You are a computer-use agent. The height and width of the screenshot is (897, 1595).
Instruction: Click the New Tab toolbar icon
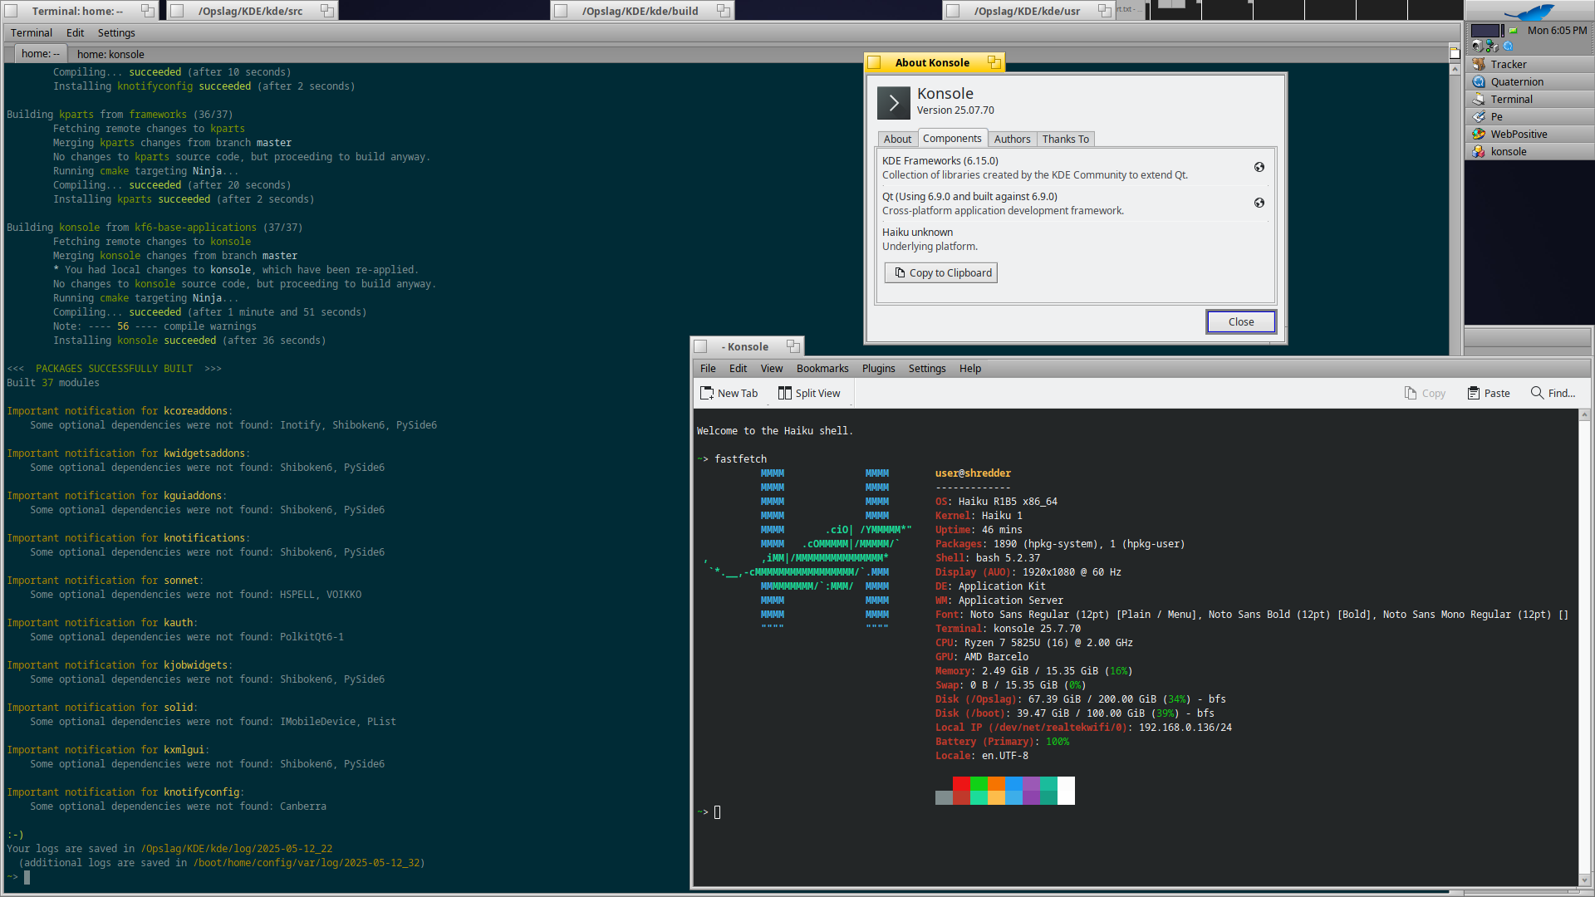click(707, 393)
